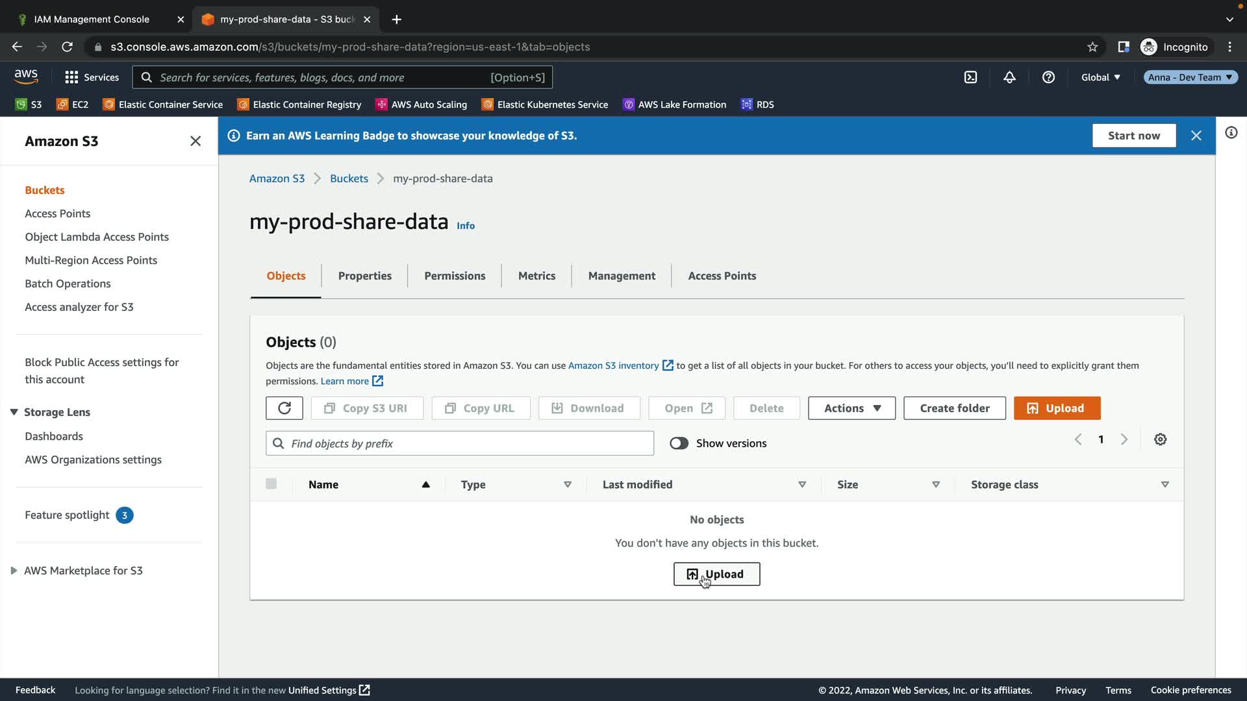Open the EC2 bookmark shortcut
This screenshot has width=1247, height=701.
73,105
